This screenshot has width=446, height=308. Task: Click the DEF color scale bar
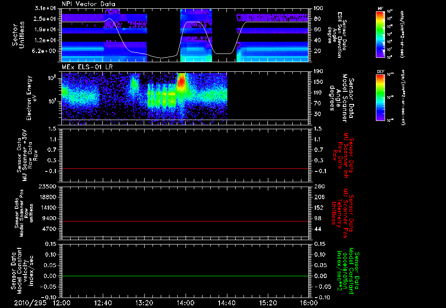click(381, 97)
